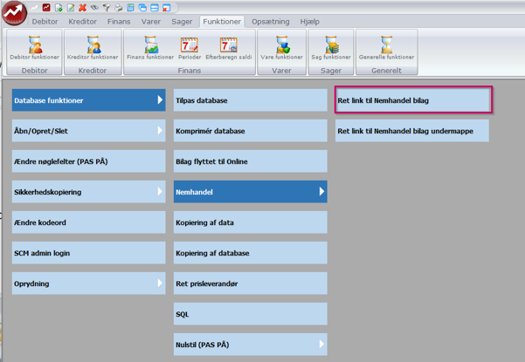Choose SCM admin login
Screen dimensions: 525x362
[x=88, y=253]
